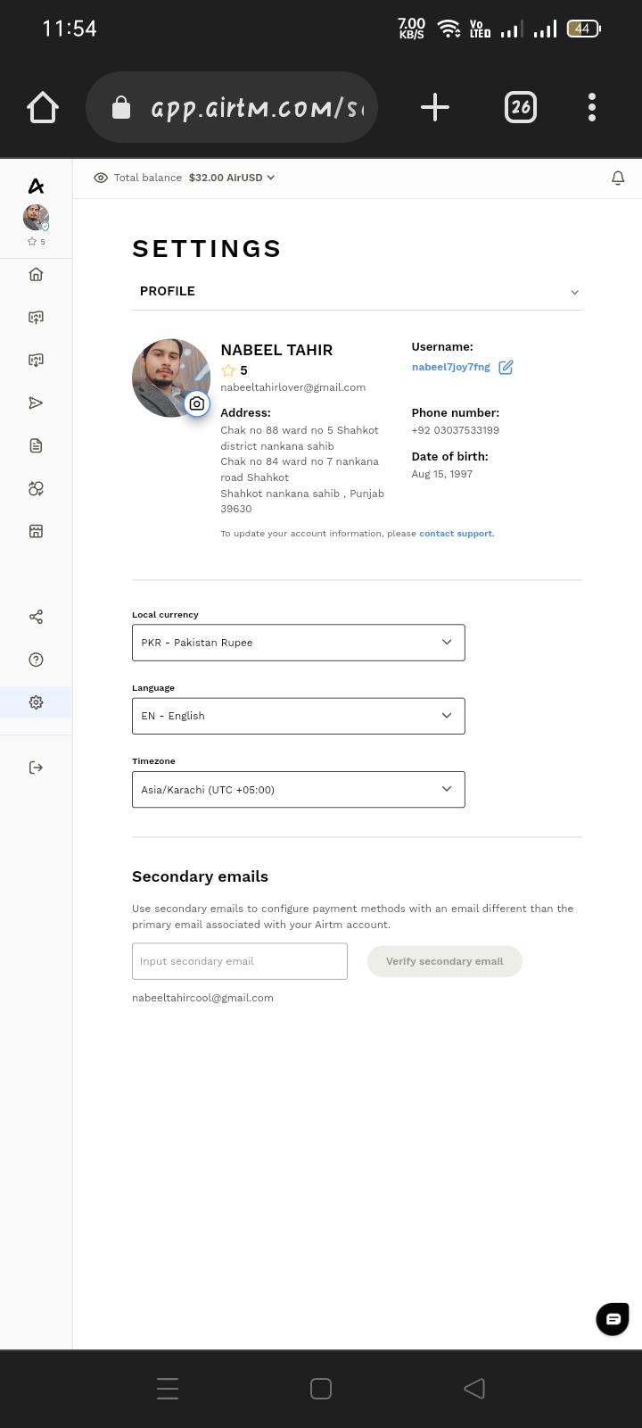Focus the Input secondary email field
Screen dimensions: 642x1428
[x=240, y=961]
